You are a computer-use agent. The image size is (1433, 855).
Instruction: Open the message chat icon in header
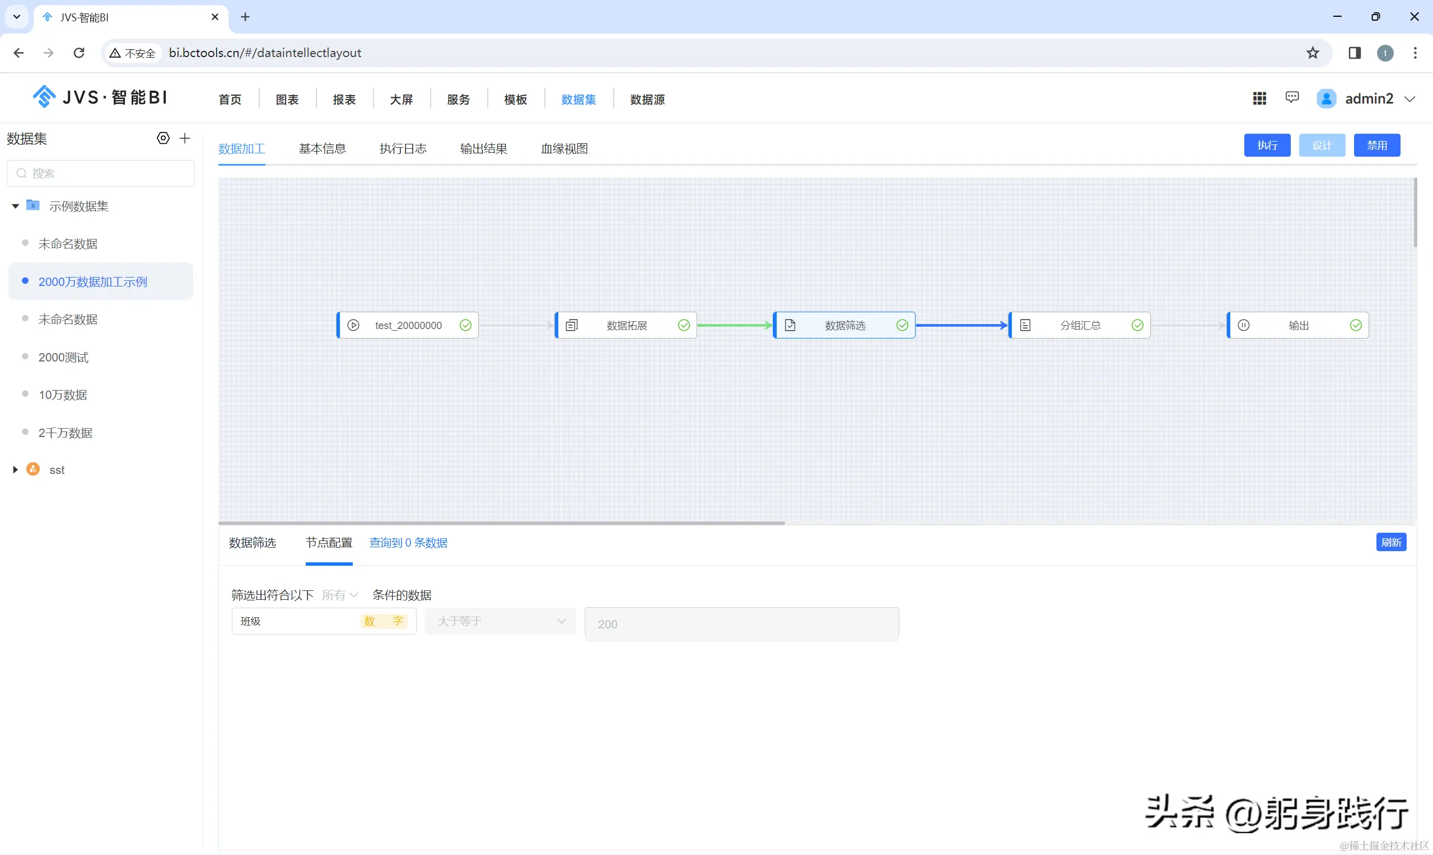1292,97
